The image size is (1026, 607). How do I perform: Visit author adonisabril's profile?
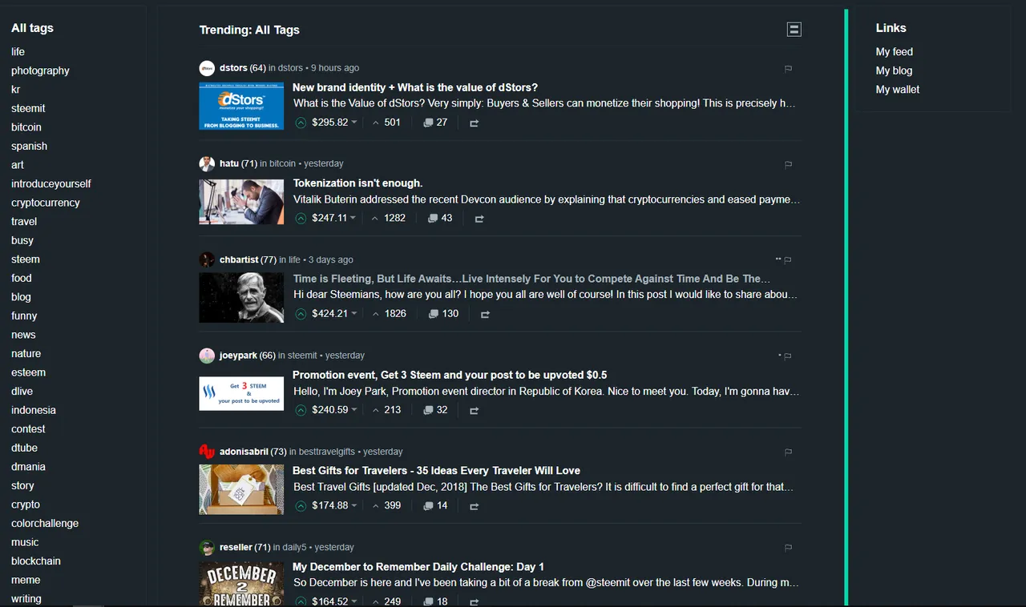pos(244,452)
